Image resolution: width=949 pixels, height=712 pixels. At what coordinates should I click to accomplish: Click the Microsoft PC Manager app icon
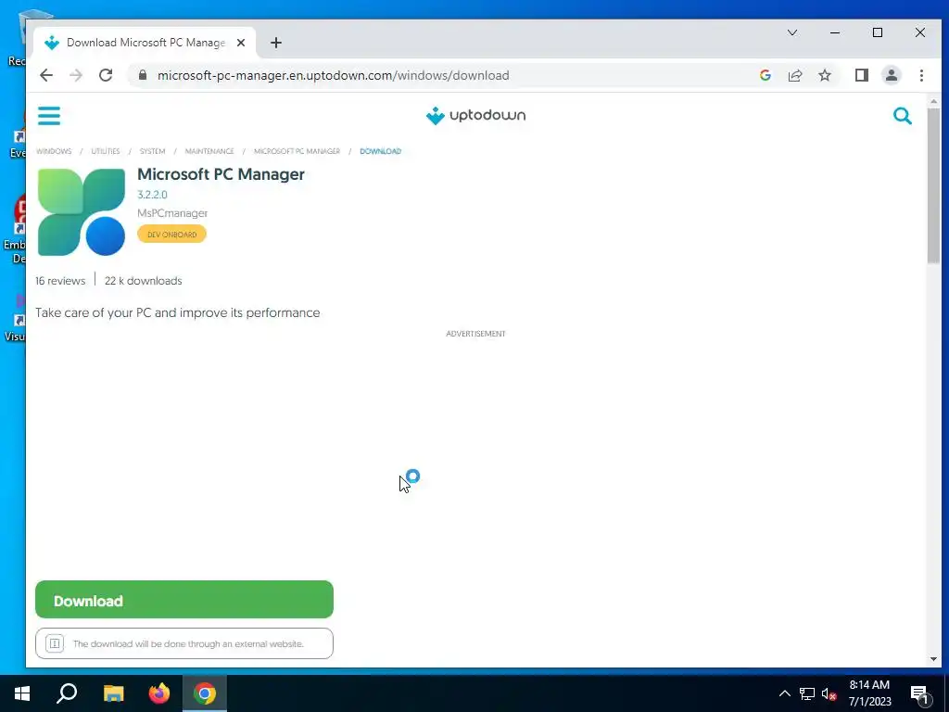point(82,212)
